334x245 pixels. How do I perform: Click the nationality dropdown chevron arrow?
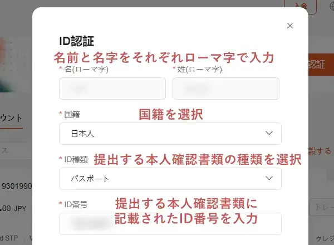(269, 133)
